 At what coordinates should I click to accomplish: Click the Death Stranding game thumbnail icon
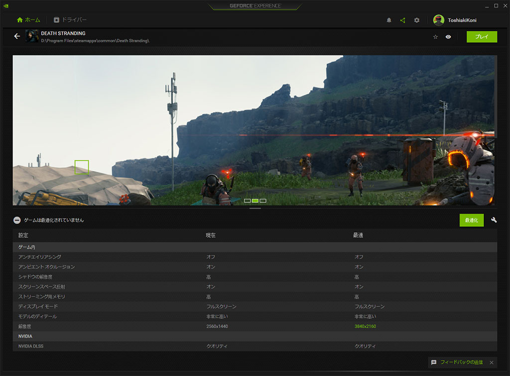pyautogui.click(x=32, y=36)
